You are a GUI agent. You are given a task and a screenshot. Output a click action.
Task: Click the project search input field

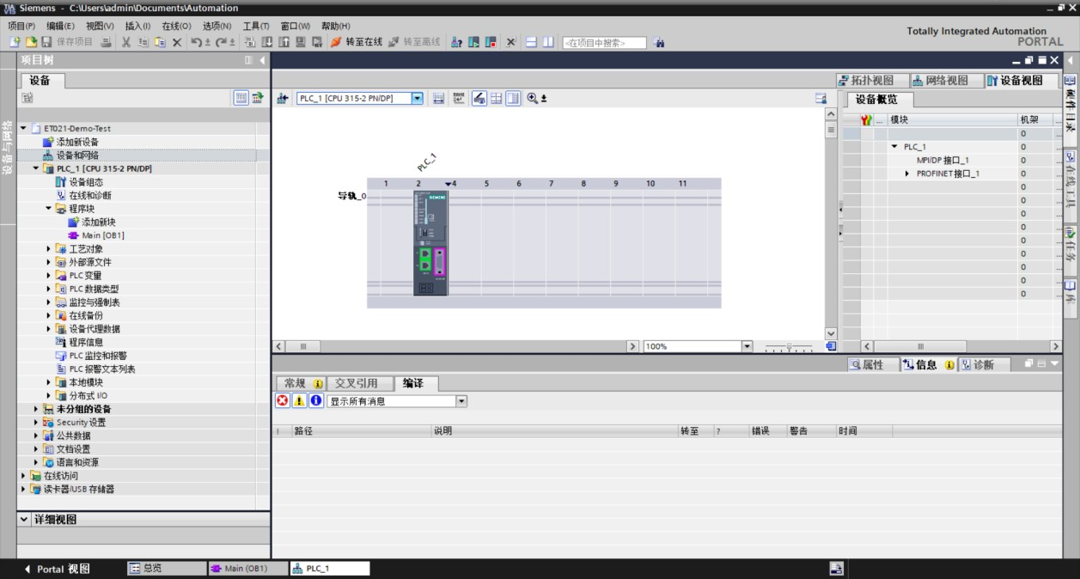tap(604, 43)
